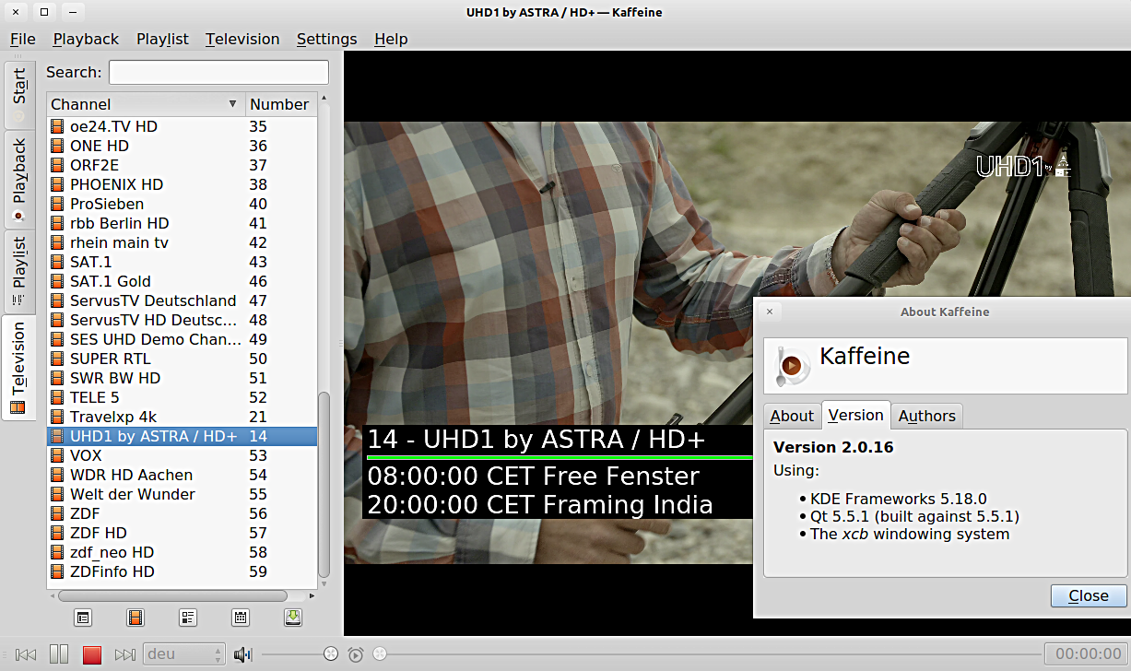Select the ZDF channel numbered 56
The height and width of the screenshot is (671, 1131).
tap(182, 513)
